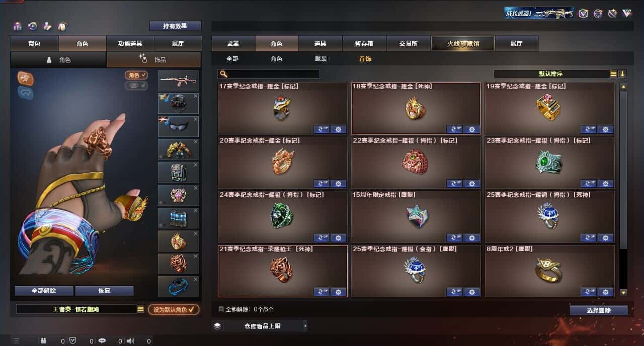This screenshot has height=346, width=644.
Task: Open the crosshair target icon at top right
Action: pos(598,14)
